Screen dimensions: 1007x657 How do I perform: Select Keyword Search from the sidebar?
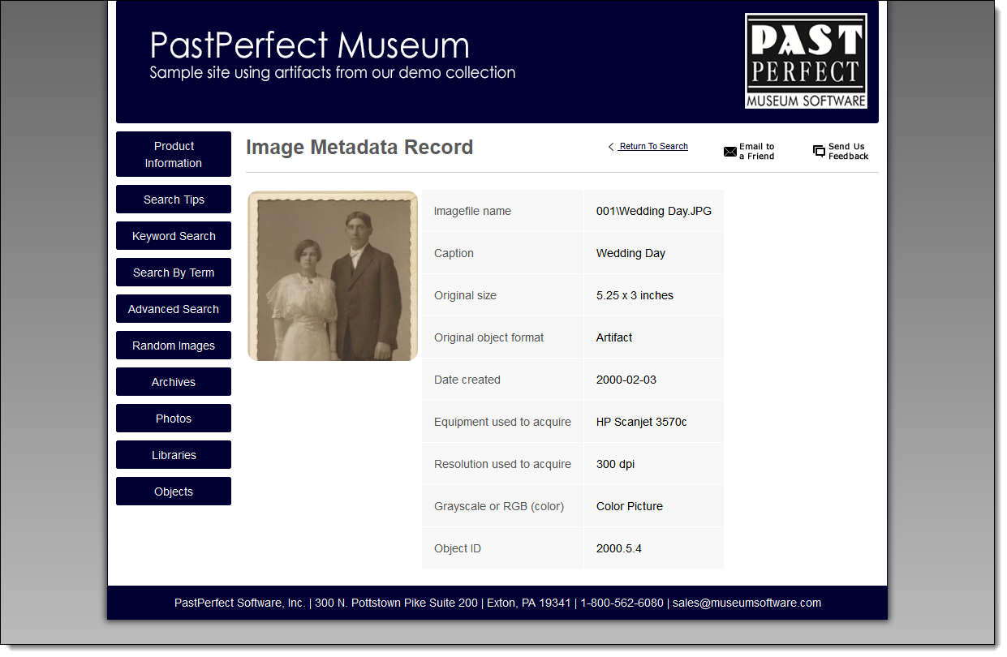[173, 235]
